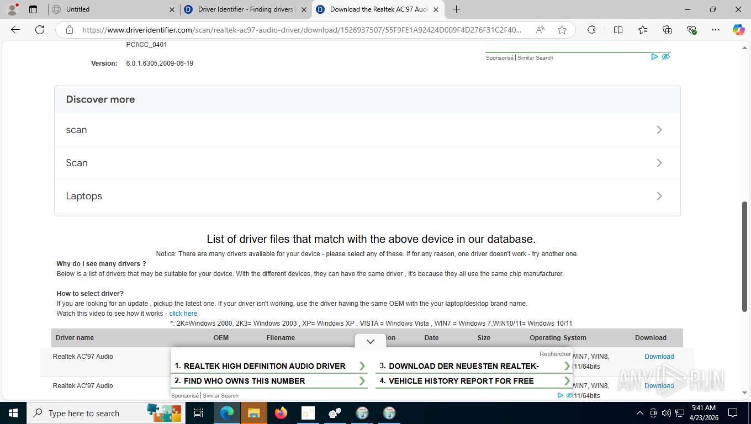This screenshot has height=424, width=751.
Task: Click the 'Filename' column header
Action: (281, 338)
